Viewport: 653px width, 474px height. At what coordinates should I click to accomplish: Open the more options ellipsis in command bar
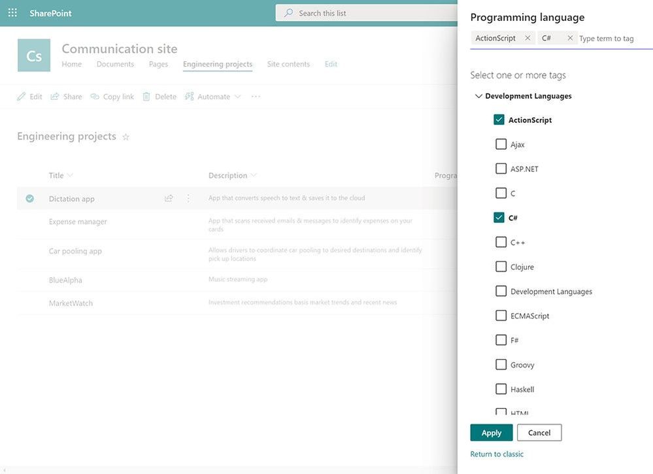(x=256, y=97)
